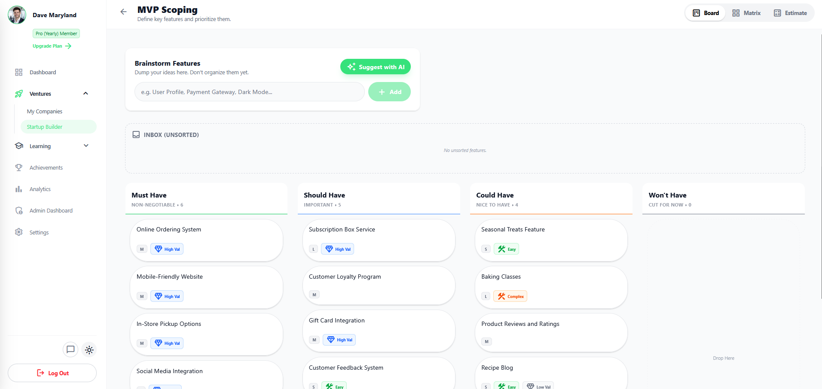Image resolution: width=822 pixels, height=389 pixels.
Task: Select the Analytics bar chart icon
Action: tap(19, 189)
